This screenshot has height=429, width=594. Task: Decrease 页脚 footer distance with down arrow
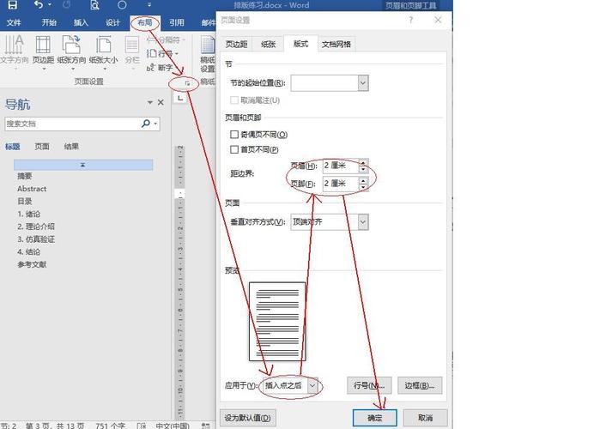[363, 187]
